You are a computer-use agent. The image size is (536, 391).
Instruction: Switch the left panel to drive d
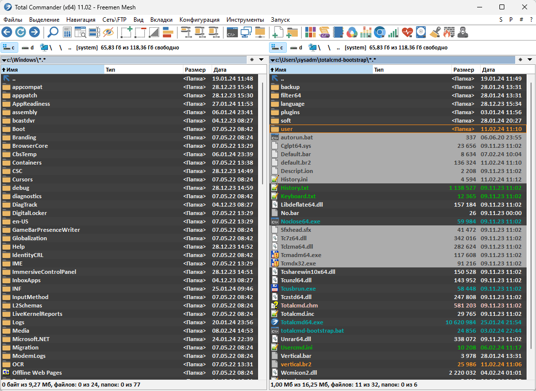coord(30,47)
